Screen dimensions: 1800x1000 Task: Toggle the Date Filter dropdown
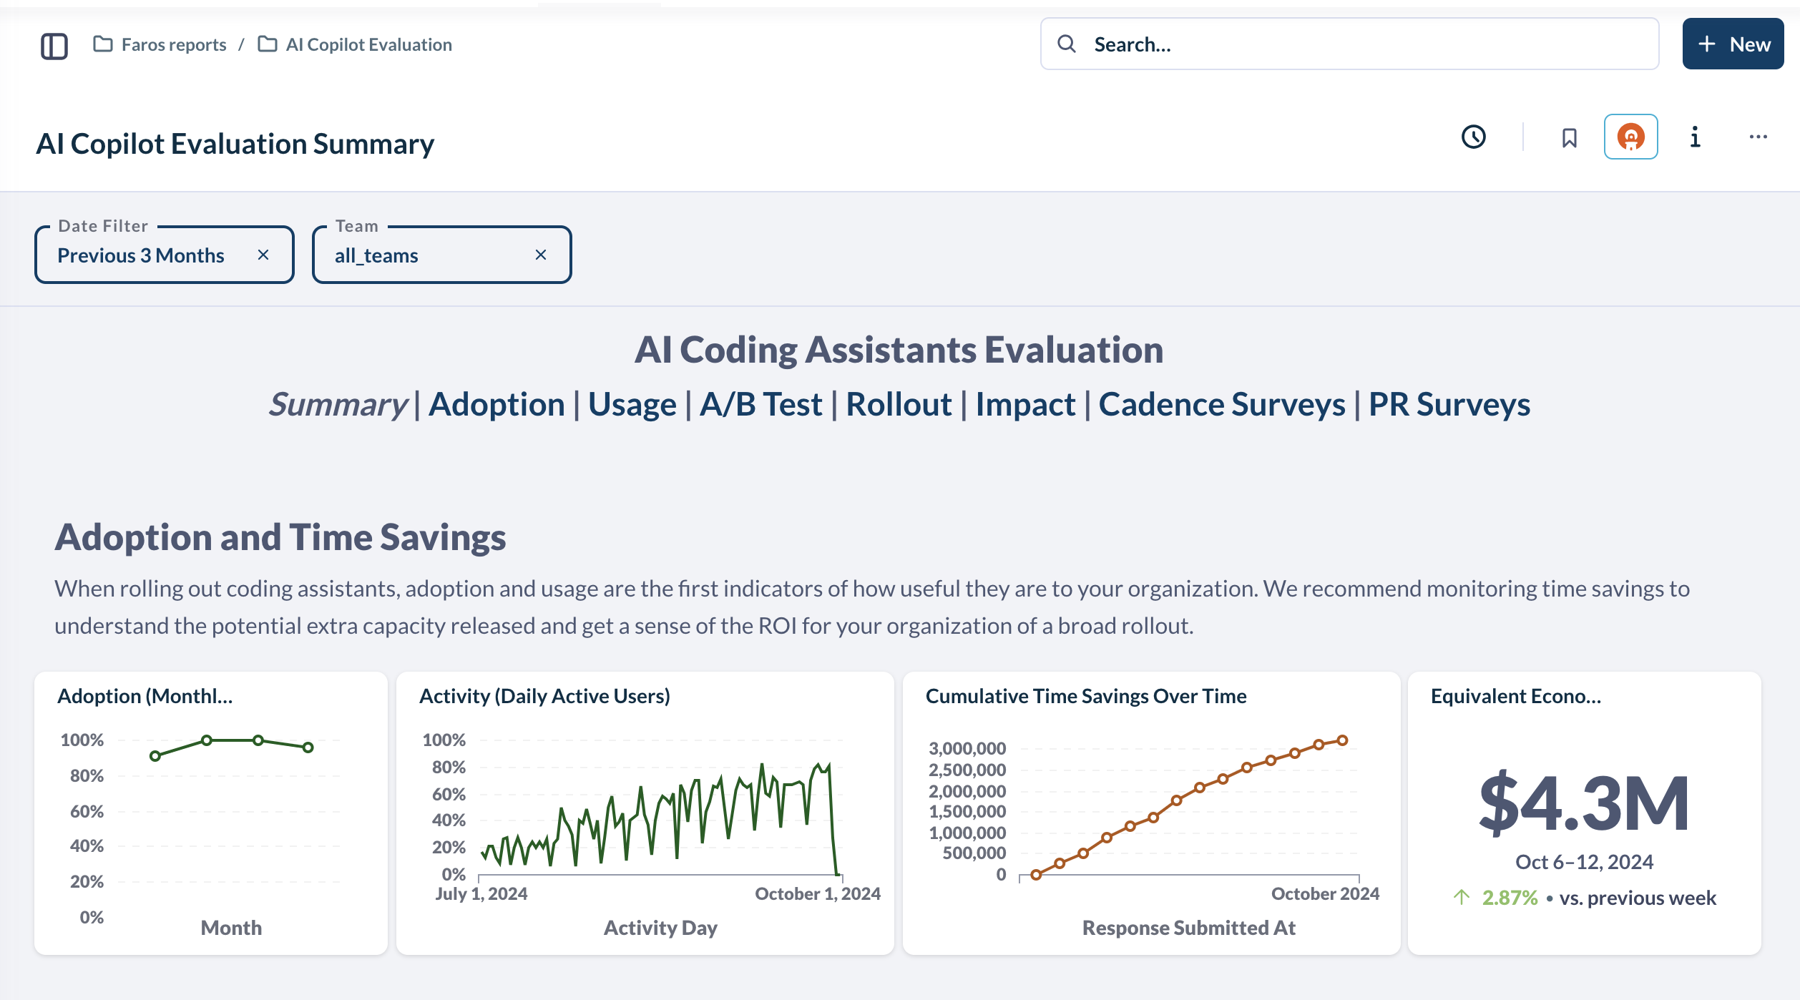click(142, 255)
